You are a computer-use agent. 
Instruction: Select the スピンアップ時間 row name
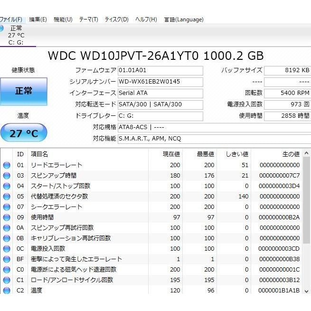pos(54,176)
